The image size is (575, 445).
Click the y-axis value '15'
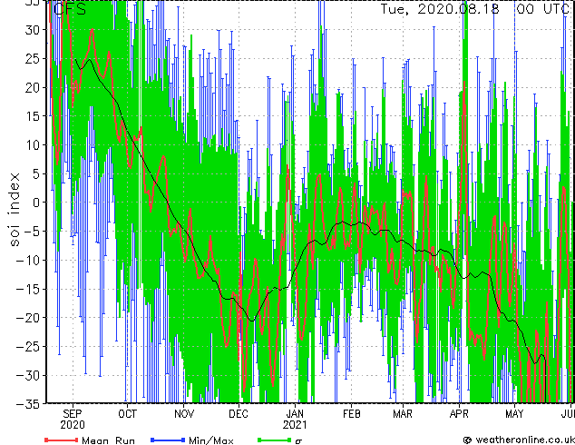tap(33, 116)
